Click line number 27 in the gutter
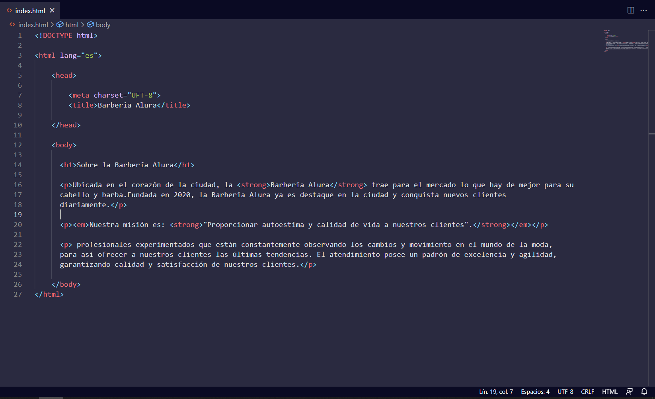The height and width of the screenshot is (399, 655). [18, 294]
